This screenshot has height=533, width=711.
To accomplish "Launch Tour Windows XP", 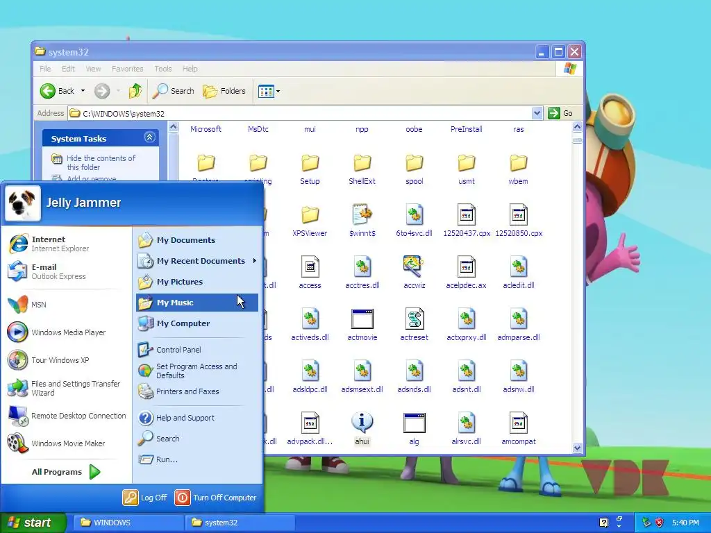I will 49,360.
